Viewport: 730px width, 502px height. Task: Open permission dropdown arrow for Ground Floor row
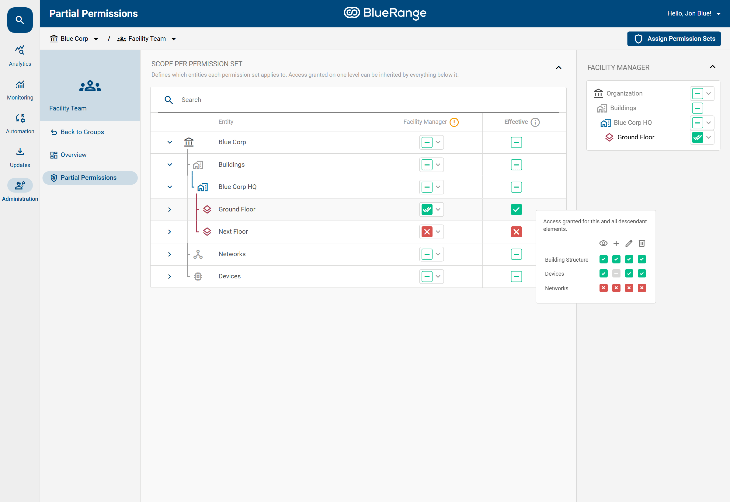pyautogui.click(x=438, y=210)
